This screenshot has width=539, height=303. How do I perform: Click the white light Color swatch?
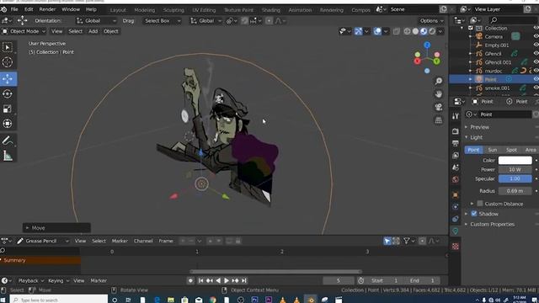tap(515, 160)
